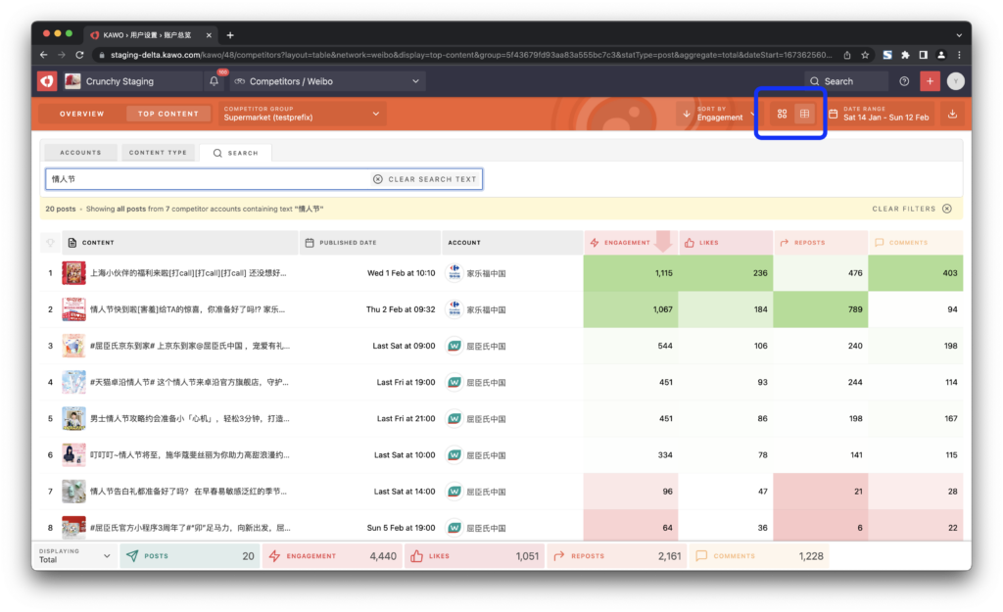The height and width of the screenshot is (612, 1003).
Task: Click engagement value 1,115
Action: coord(663,273)
